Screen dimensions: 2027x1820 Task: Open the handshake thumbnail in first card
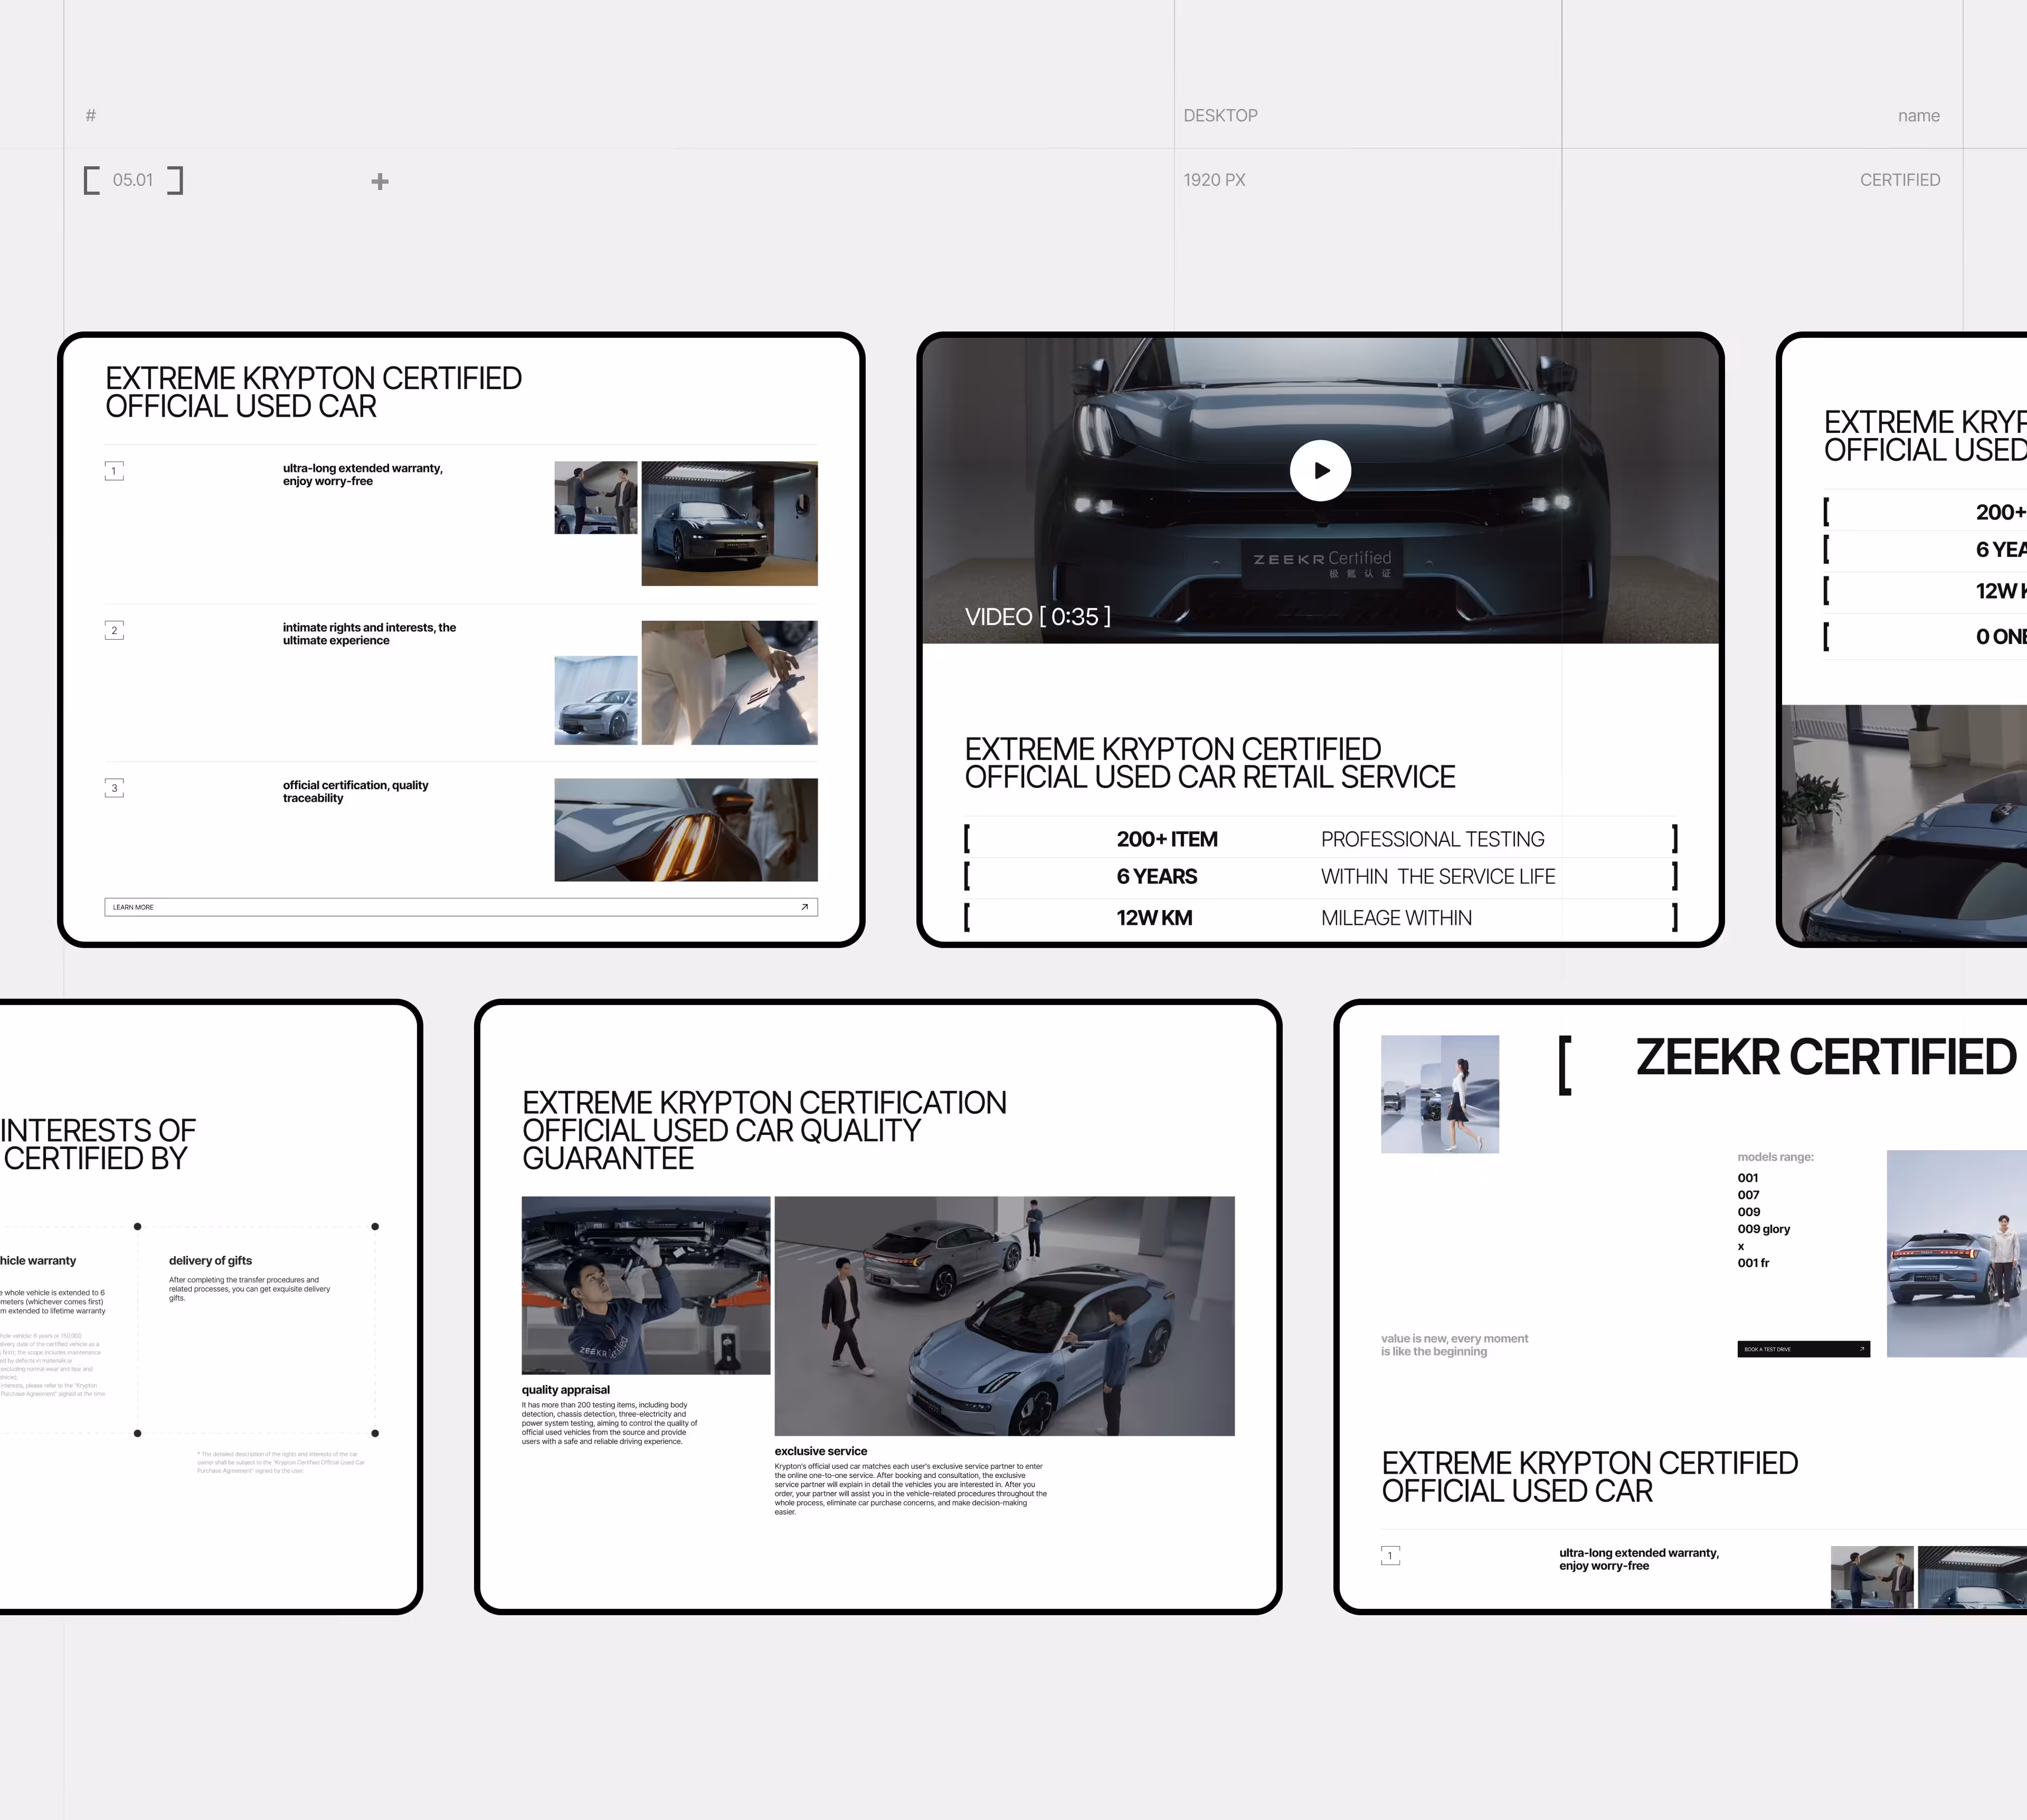pos(596,497)
